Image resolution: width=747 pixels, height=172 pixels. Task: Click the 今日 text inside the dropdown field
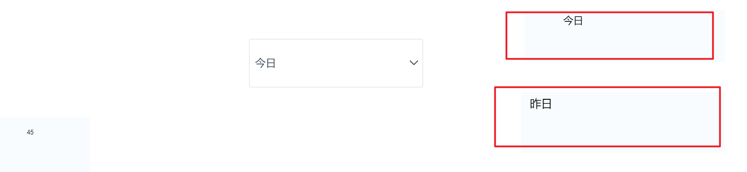(x=266, y=63)
